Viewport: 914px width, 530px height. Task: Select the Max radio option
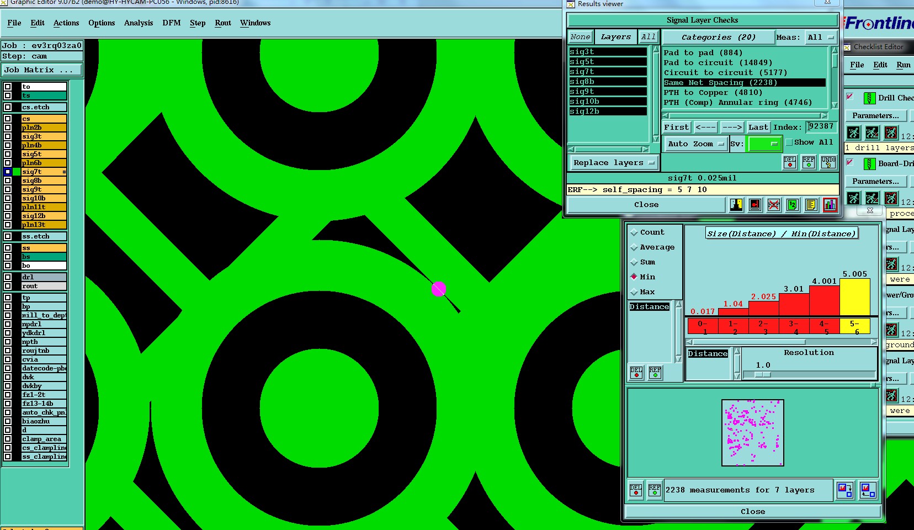[634, 292]
